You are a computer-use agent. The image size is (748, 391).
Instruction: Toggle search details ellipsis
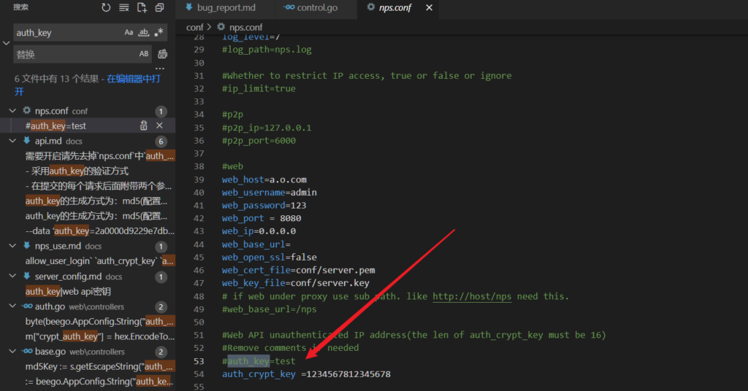[160, 68]
